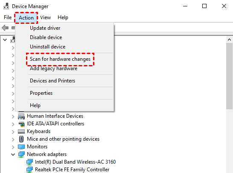Open Devices and Printers entry
Image resolution: width=233 pixels, height=173 pixels.
coord(52,81)
